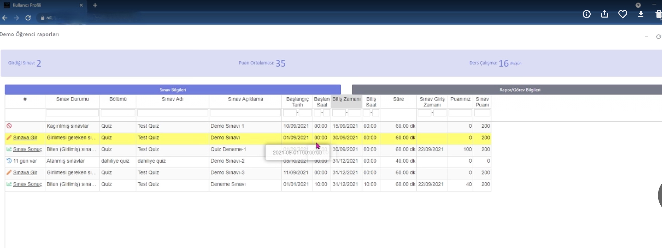Screen dimensions: 662x248
Task: Click the lock icon in the address bar
Action: pyautogui.click(x=43, y=18)
